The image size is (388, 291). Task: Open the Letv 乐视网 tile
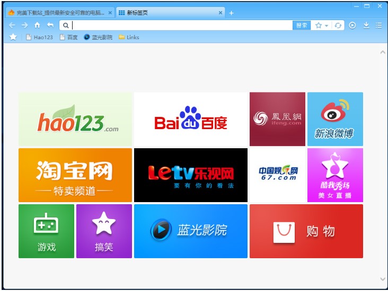coord(191,175)
